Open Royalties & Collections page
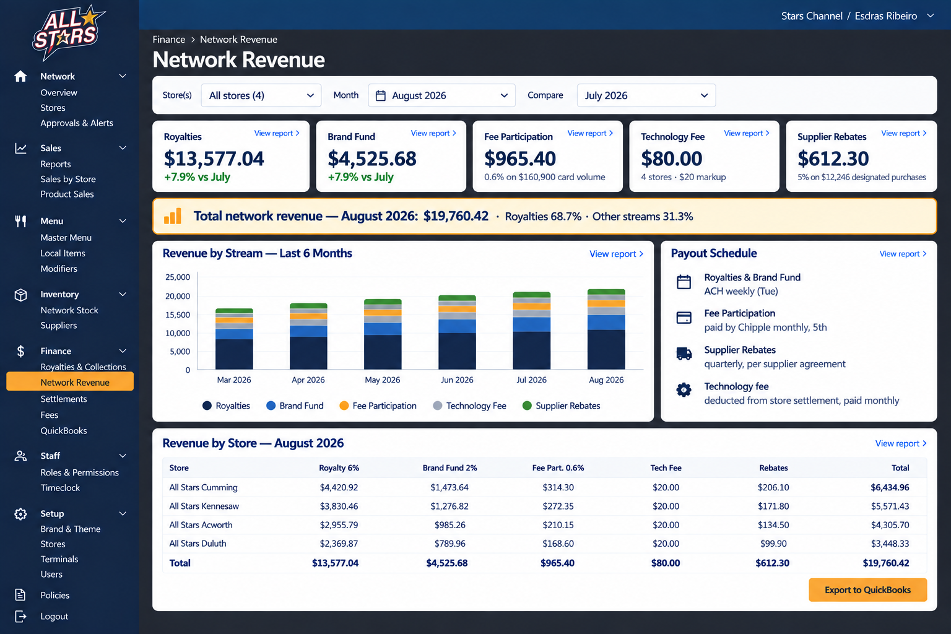This screenshot has width=951, height=634. (83, 367)
